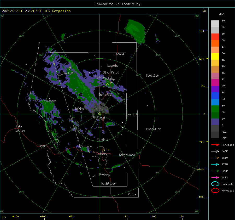Select the orange 60 dBZ color swatch

215,43
